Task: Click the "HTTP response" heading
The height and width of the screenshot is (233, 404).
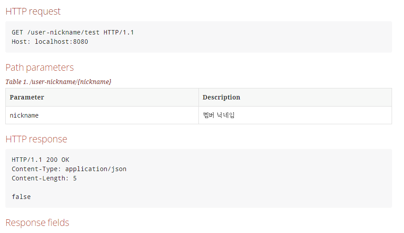Action: point(36,139)
